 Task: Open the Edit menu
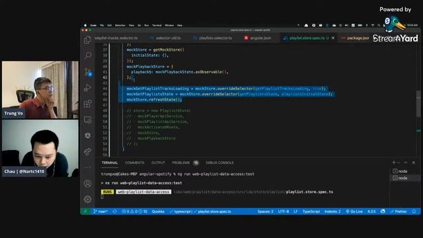pos(109,25)
